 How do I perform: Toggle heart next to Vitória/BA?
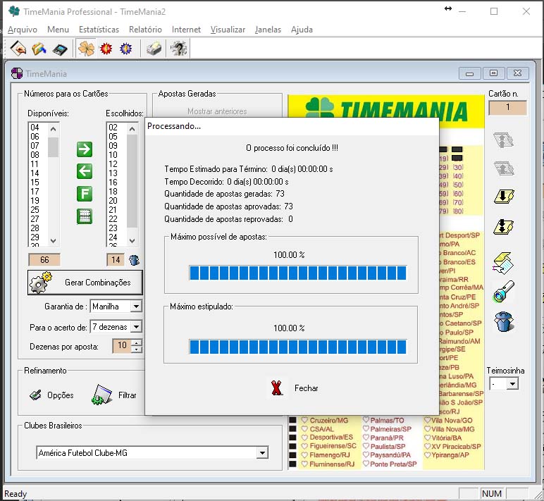pos(428,438)
